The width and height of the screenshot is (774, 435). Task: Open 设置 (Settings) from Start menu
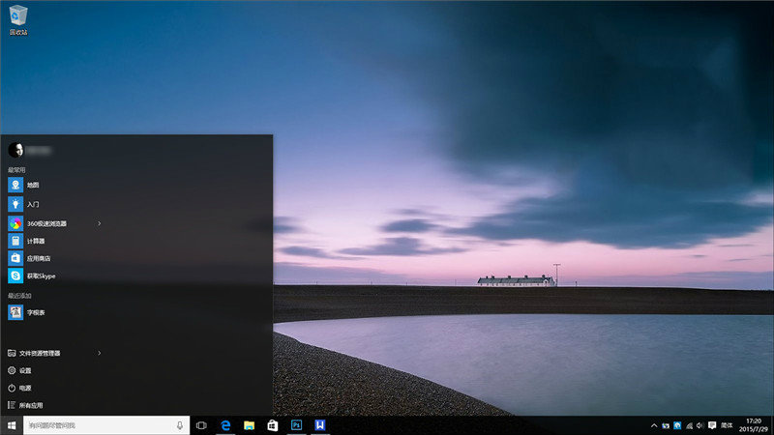point(25,370)
